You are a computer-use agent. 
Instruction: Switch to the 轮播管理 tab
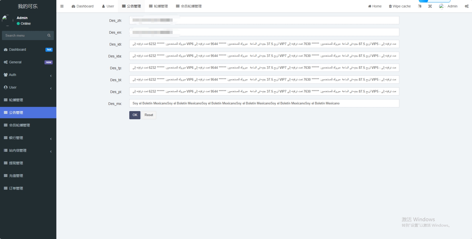point(158,6)
